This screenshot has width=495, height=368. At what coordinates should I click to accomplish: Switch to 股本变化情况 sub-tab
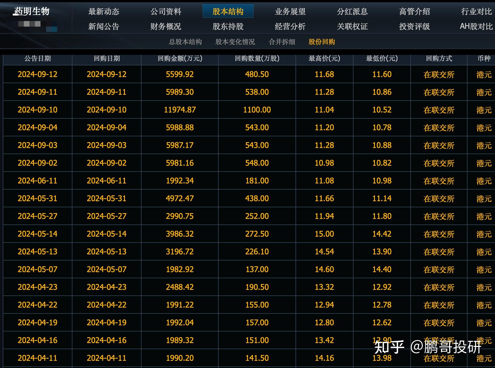tap(235, 42)
